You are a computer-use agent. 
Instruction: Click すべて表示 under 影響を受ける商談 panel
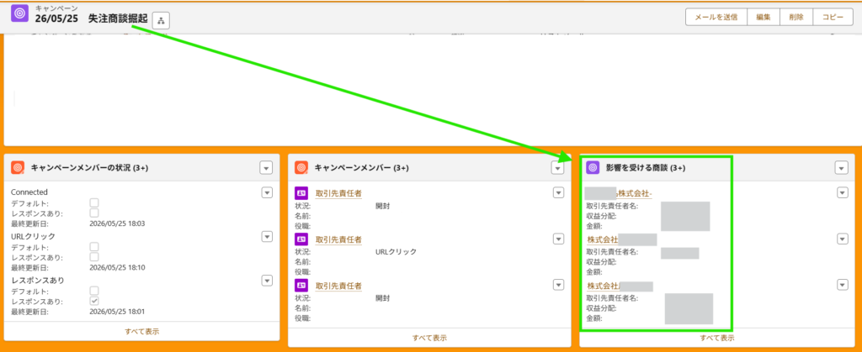(717, 338)
